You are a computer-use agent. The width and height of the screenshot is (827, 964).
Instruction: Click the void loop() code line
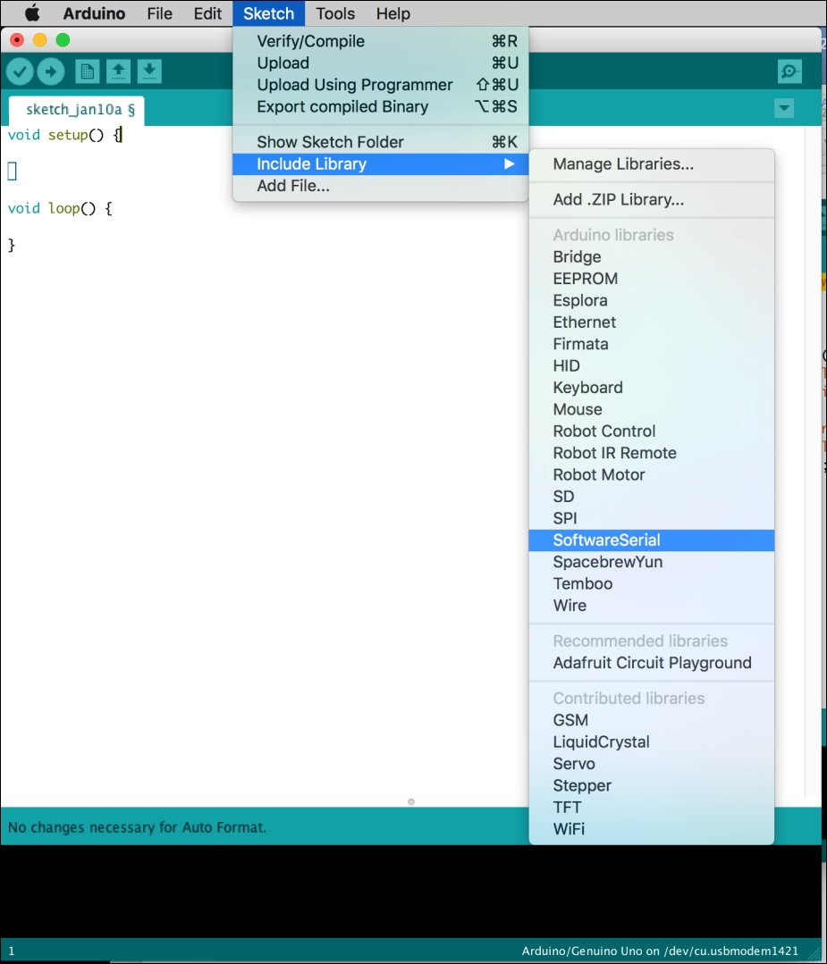pyautogui.click(x=60, y=208)
